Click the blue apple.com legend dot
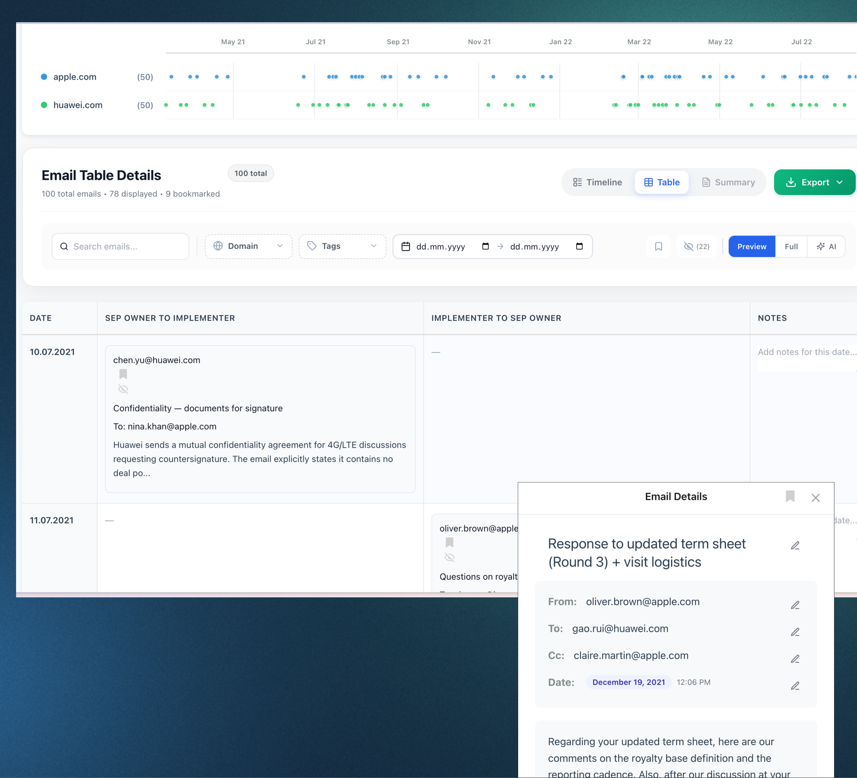 click(44, 77)
